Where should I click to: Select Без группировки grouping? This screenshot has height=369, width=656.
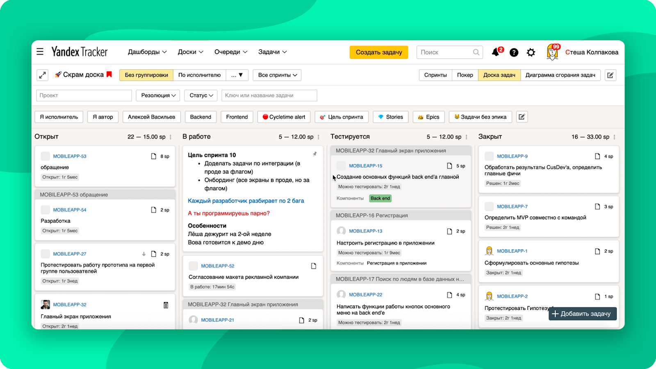146,75
